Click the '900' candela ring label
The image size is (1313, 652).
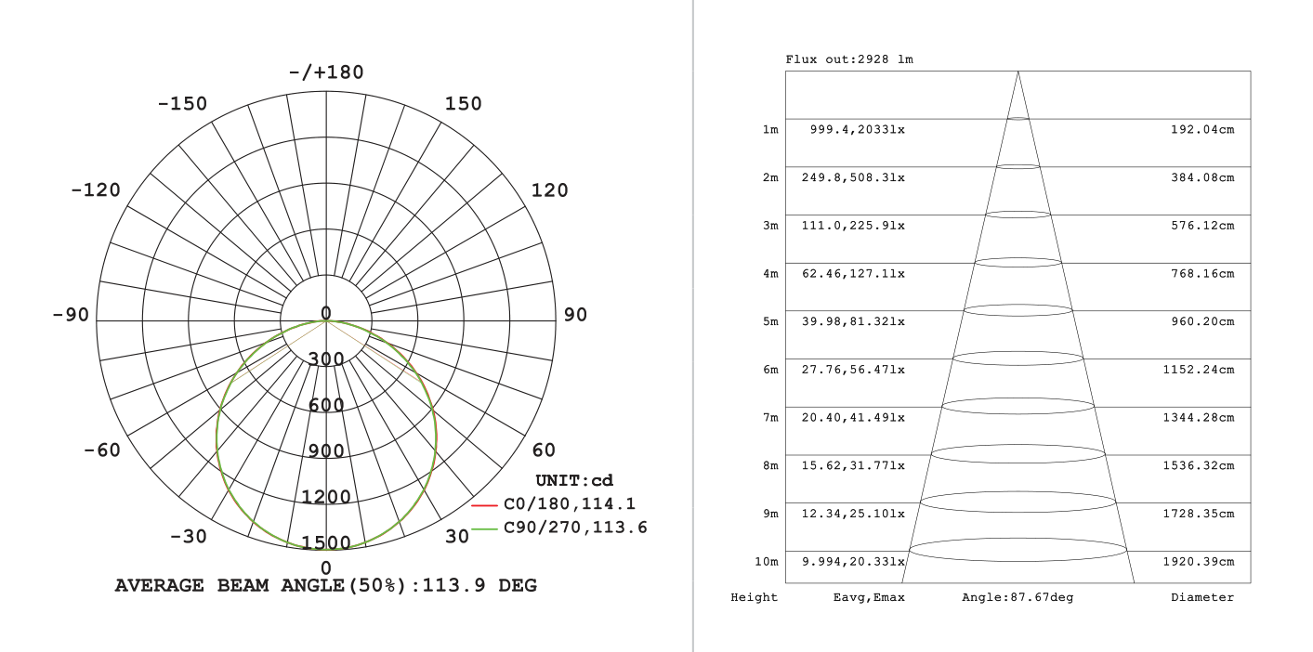coord(326,450)
